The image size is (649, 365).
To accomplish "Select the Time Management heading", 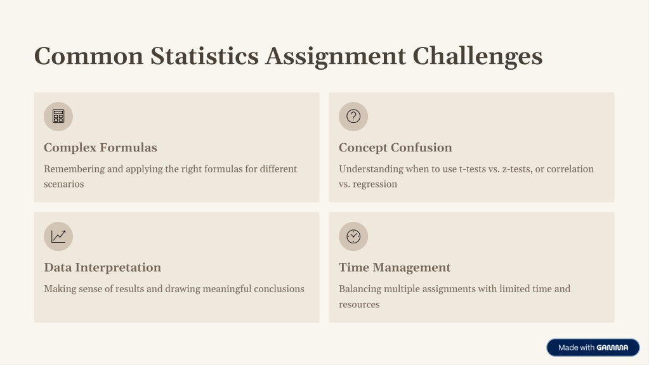I will click(395, 267).
